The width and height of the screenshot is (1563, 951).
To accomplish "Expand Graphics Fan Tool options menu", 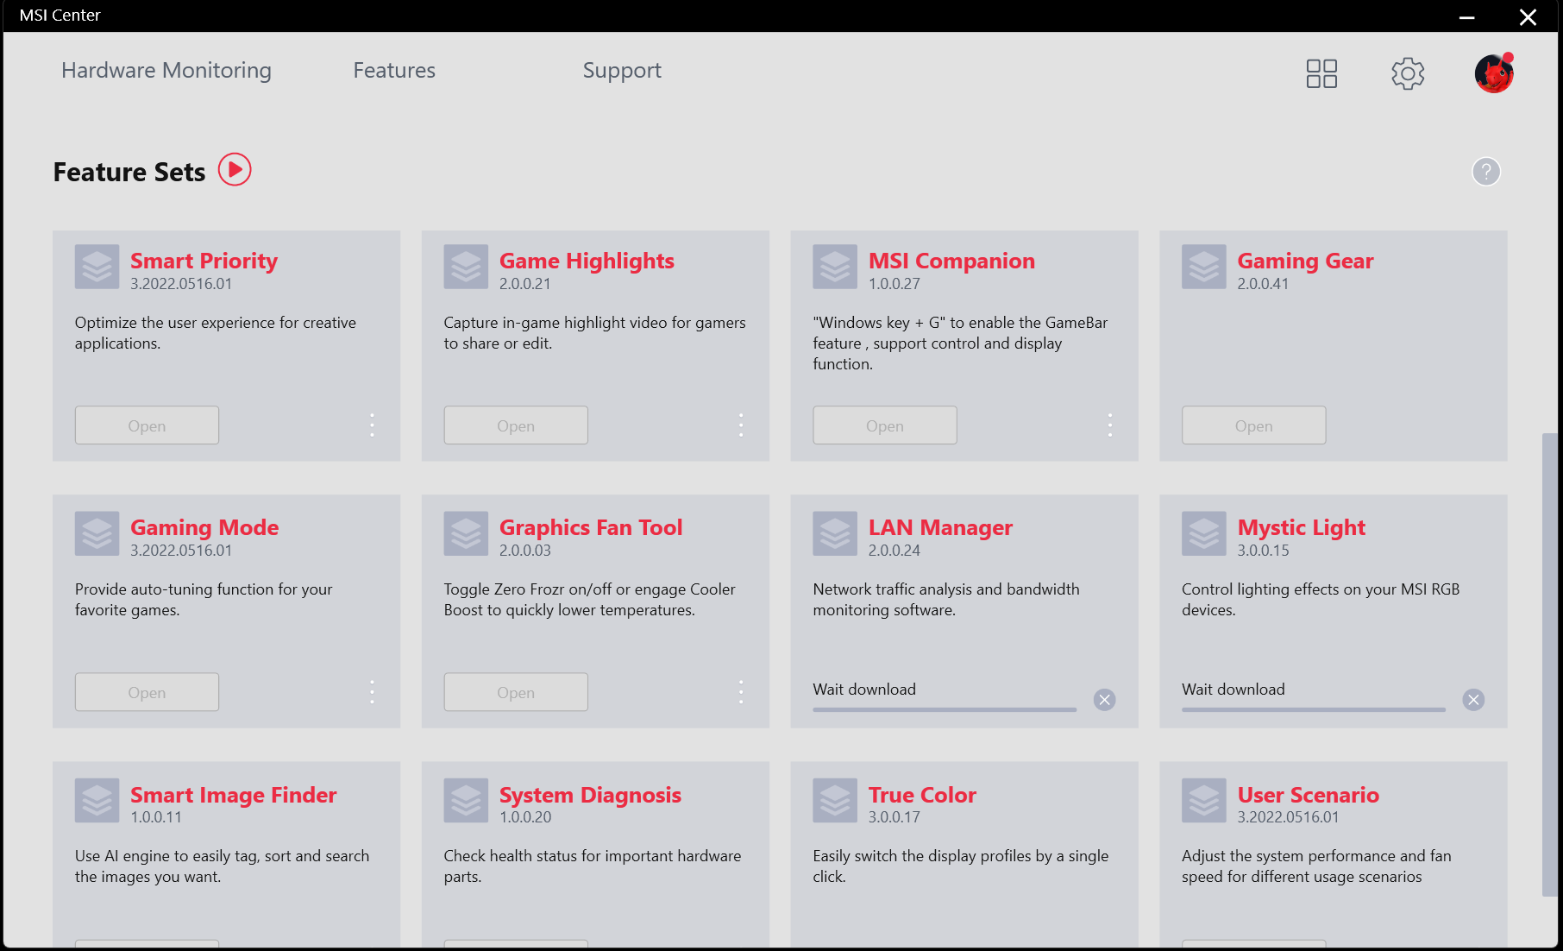I will (x=741, y=692).
